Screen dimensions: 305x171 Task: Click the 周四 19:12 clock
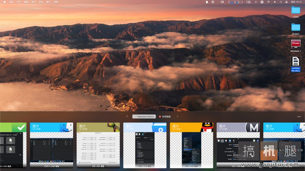point(296,2)
